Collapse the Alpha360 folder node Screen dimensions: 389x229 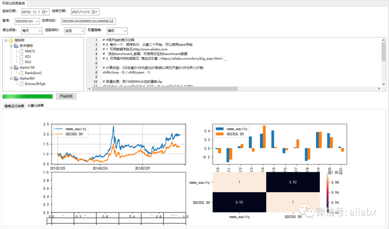pyautogui.click(x=11, y=78)
